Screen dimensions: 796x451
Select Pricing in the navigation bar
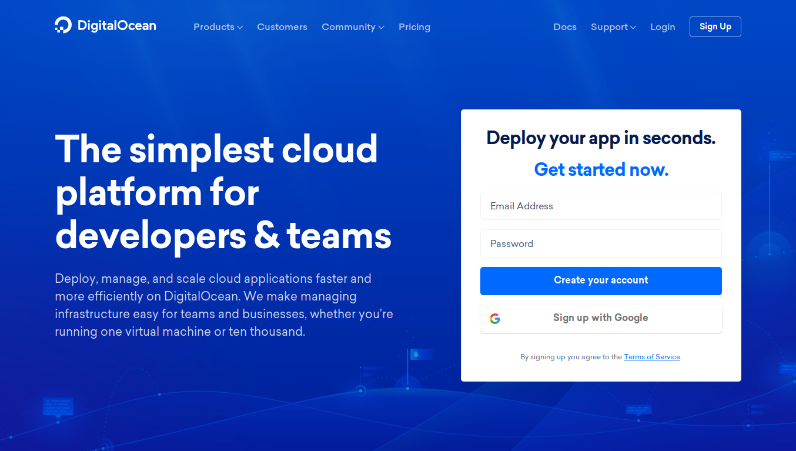[414, 27]
